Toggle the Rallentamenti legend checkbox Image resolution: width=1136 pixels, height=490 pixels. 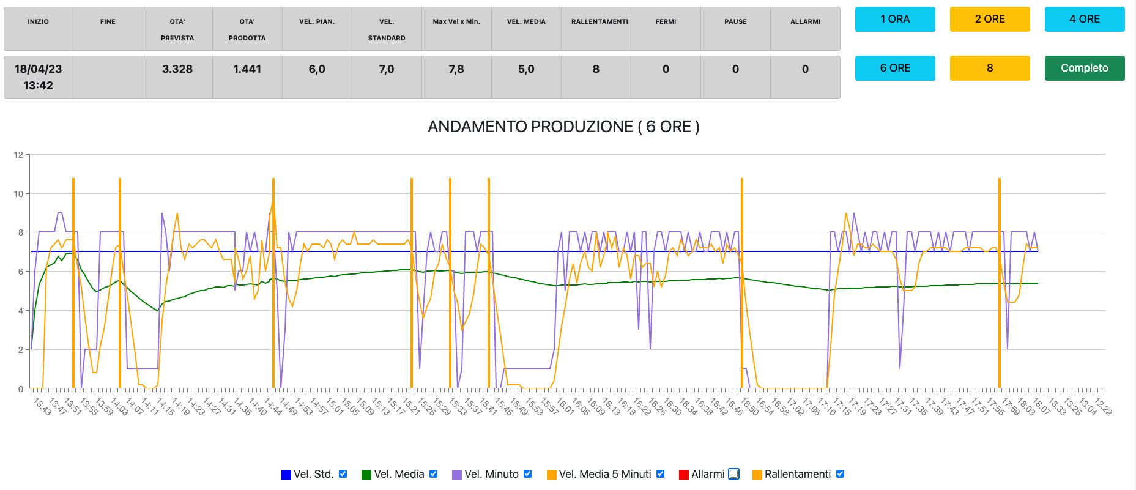[841, 473]
